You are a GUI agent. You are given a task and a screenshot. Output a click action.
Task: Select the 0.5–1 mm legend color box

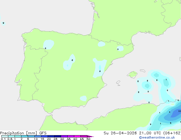click(11, 136)
